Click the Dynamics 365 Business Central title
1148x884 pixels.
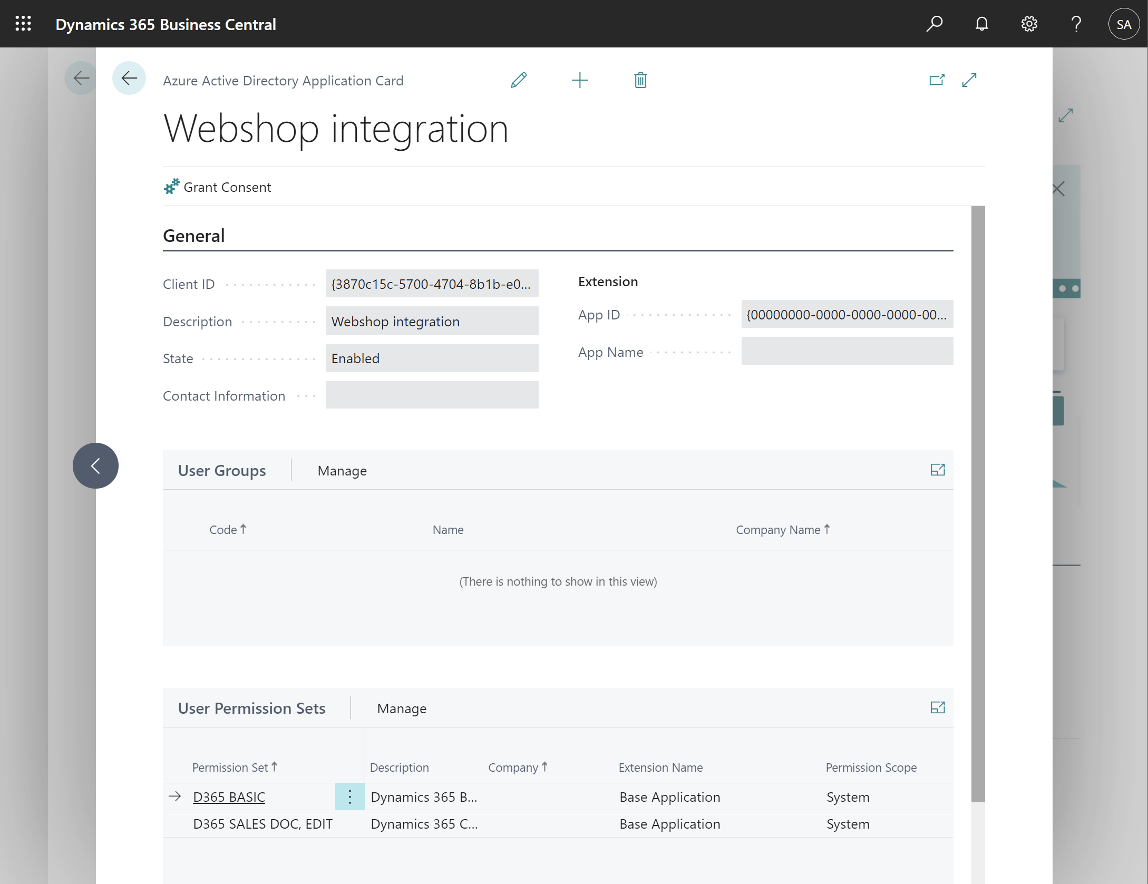click(166, 24)
